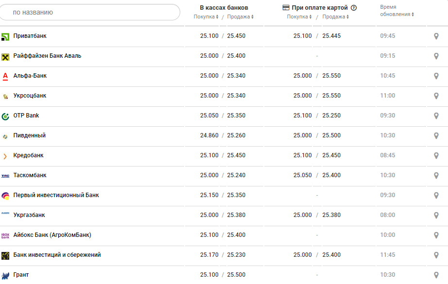Sort by Покупка under В кассах банков
The width and height of the screenshot is (448, 284).
click(206, 17)
